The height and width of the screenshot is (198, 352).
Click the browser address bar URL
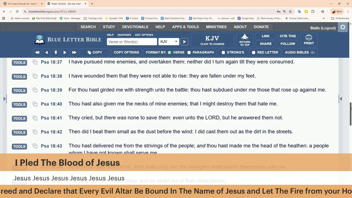point(53,12)
